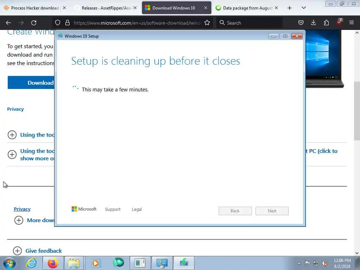Open network tray icon
The height and width of the screenshot is (270, 360).
coord(316,263)
